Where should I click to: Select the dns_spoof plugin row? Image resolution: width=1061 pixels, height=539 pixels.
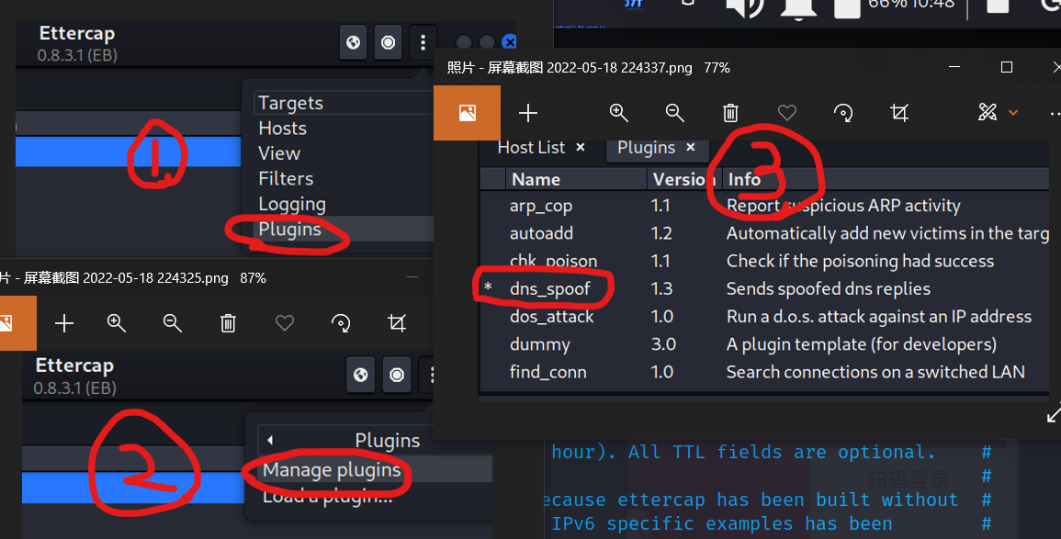[x=549, y=288]
